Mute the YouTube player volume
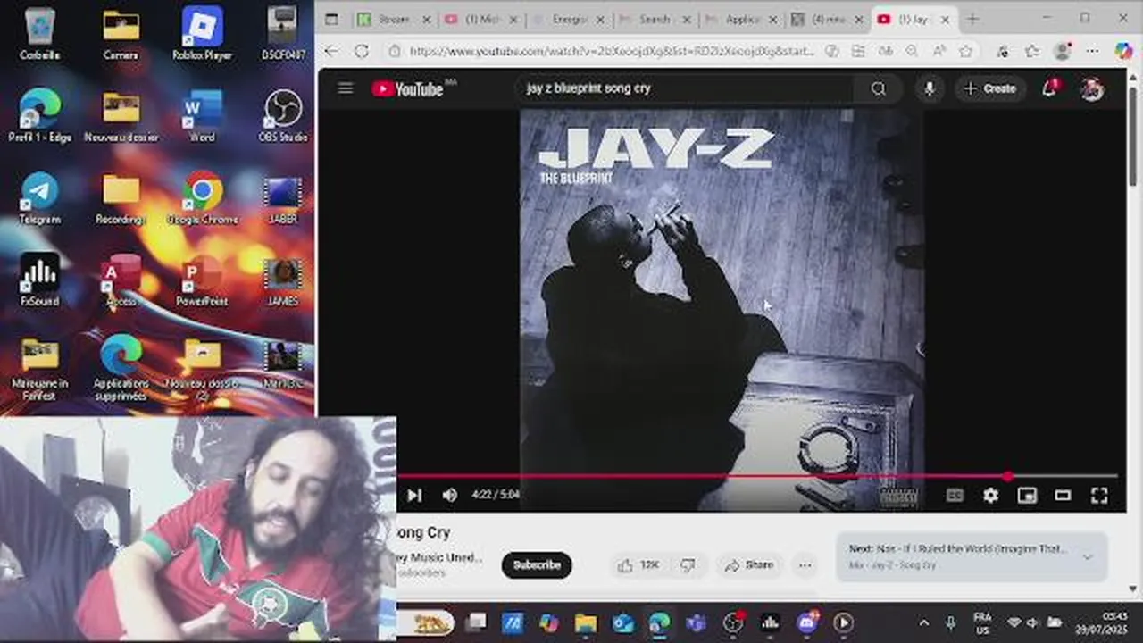 (450, 495)
